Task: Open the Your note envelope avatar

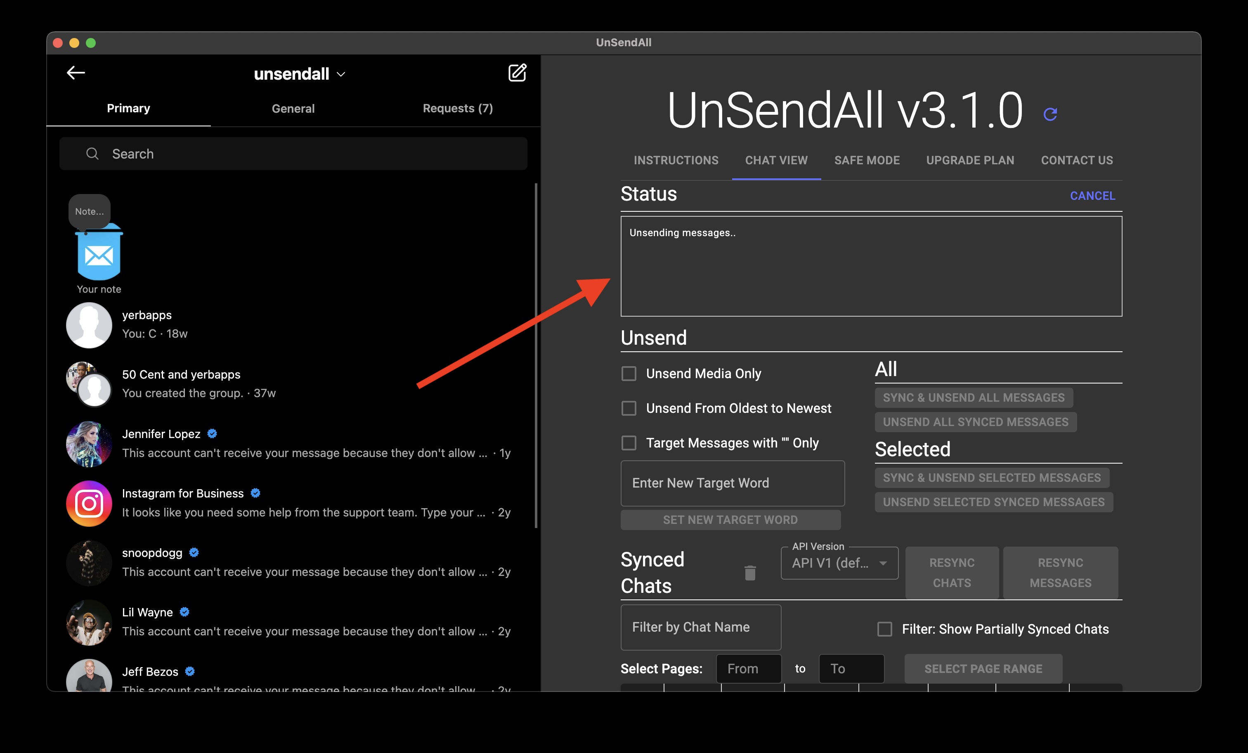Action: point(99,254)
